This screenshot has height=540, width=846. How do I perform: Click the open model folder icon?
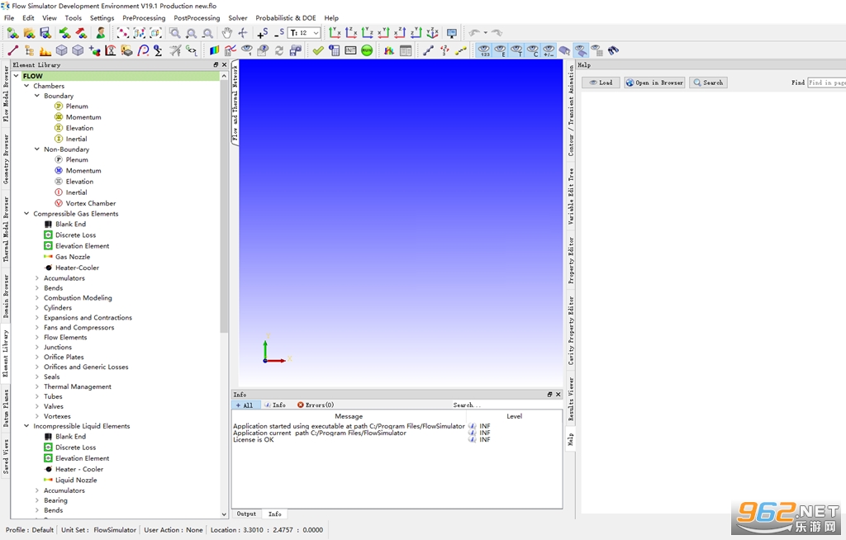tap(29, 33)
